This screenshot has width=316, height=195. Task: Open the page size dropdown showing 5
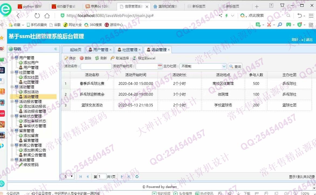pyautogui.click(x=68, y=176)
